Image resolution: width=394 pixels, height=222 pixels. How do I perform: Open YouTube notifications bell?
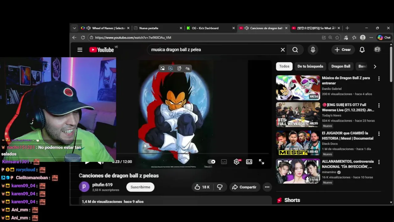click(x=362, y=50)
